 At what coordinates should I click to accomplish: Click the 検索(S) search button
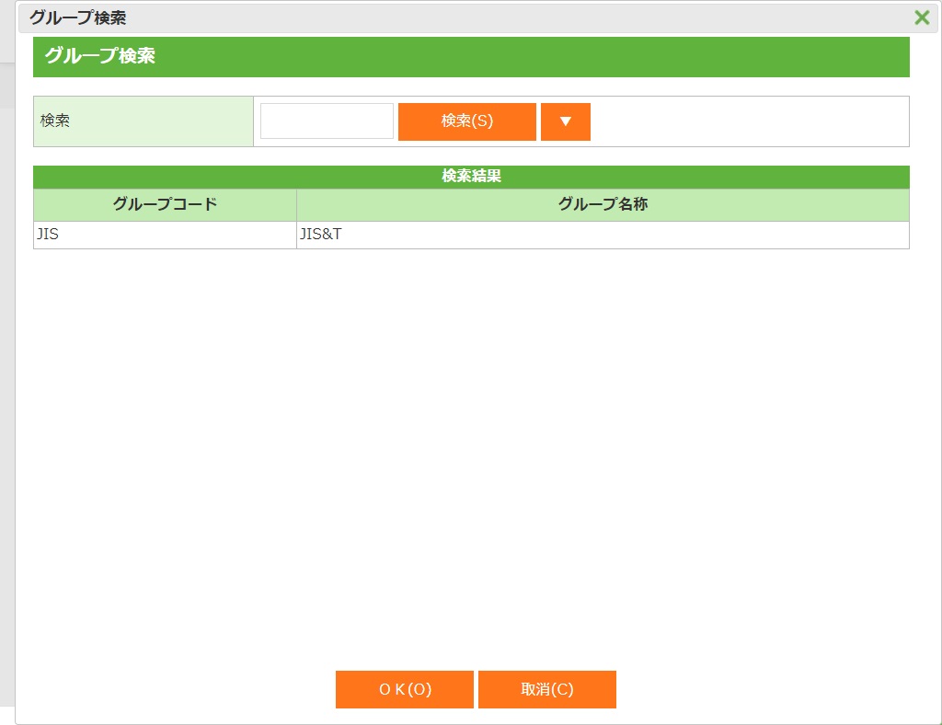466,121
